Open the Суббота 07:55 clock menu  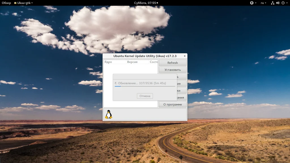146,3
